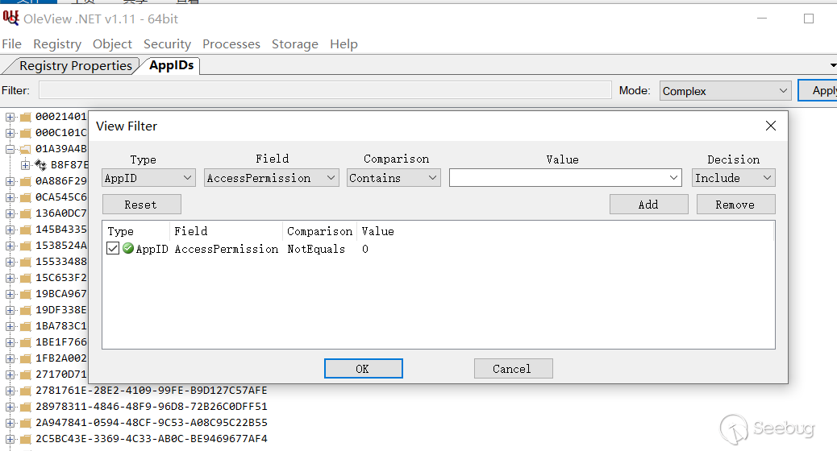Uncheck the AppID AccessPermission filter checkbox

pos(113,249)
